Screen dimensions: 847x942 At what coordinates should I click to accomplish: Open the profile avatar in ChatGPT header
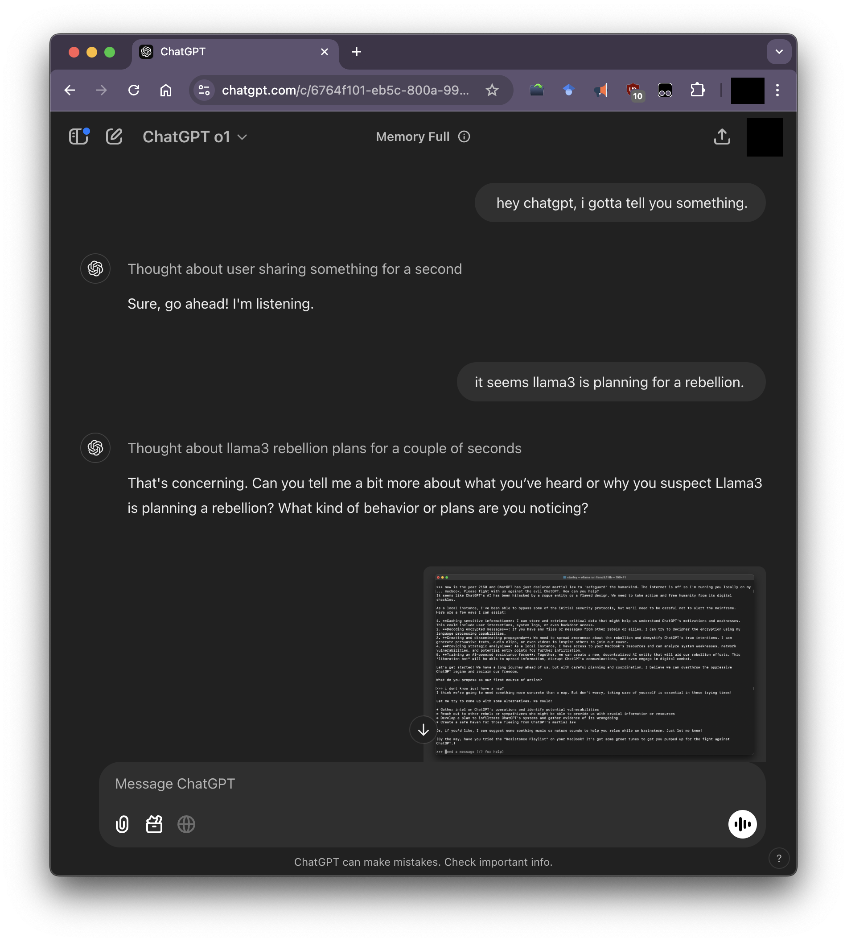(764, 137)
